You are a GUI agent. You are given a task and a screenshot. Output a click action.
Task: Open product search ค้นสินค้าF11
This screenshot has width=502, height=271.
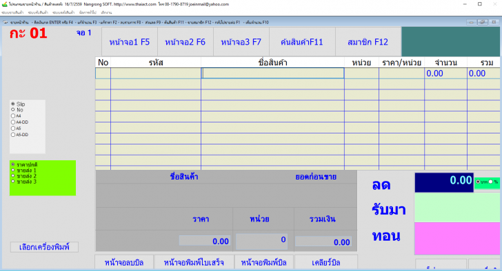point(302,42)
